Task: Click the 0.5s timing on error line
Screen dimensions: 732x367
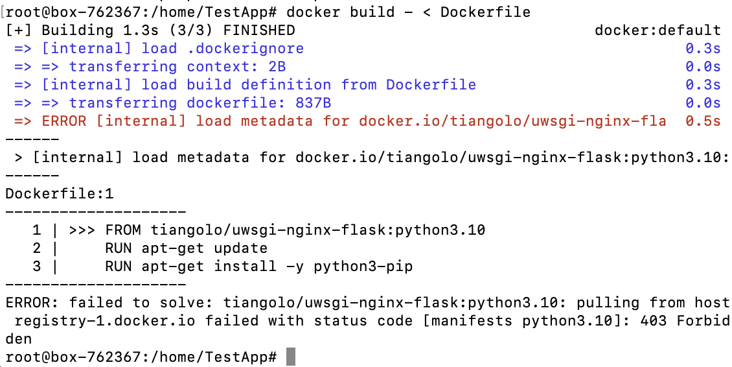Action: pyautogui.click(x=703, y=121)
